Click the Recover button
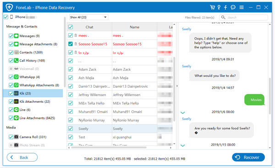 tap(248, 157)
